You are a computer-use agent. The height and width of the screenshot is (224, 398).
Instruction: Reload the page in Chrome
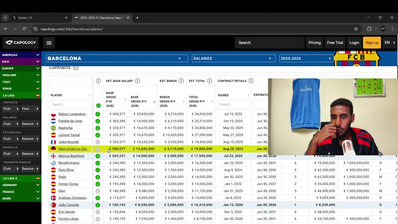tap(24, 29)
